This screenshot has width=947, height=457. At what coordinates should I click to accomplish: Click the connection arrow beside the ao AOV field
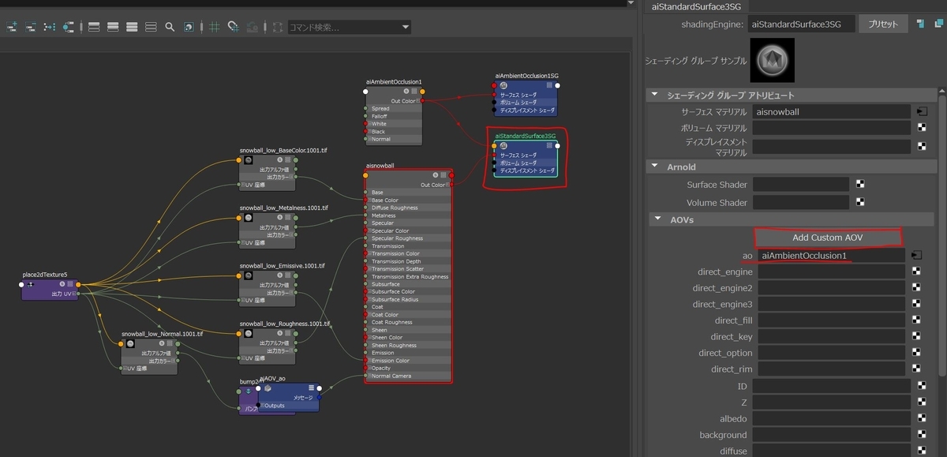pos(917,256)
